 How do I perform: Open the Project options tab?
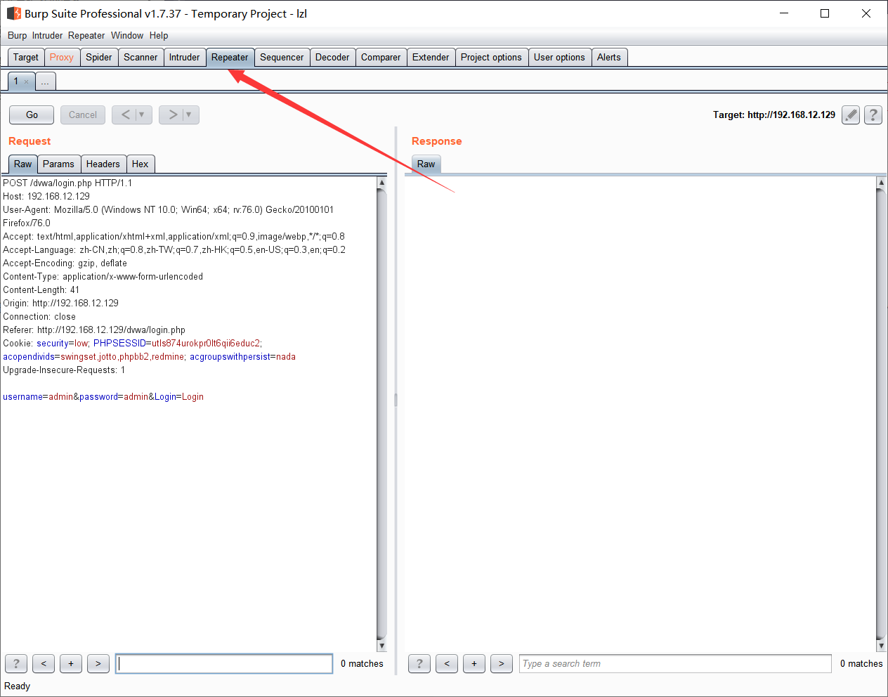(x=491, y=57)
